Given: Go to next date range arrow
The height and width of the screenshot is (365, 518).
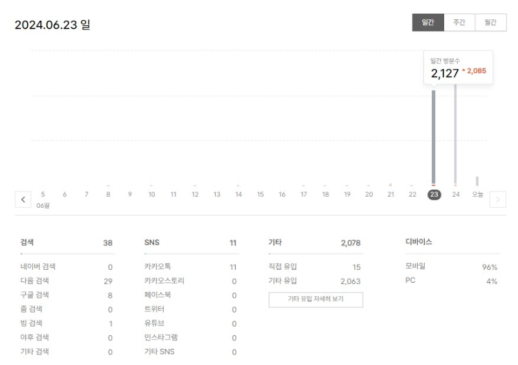Looking at the screenshot, I should click(x=498, y=199).
